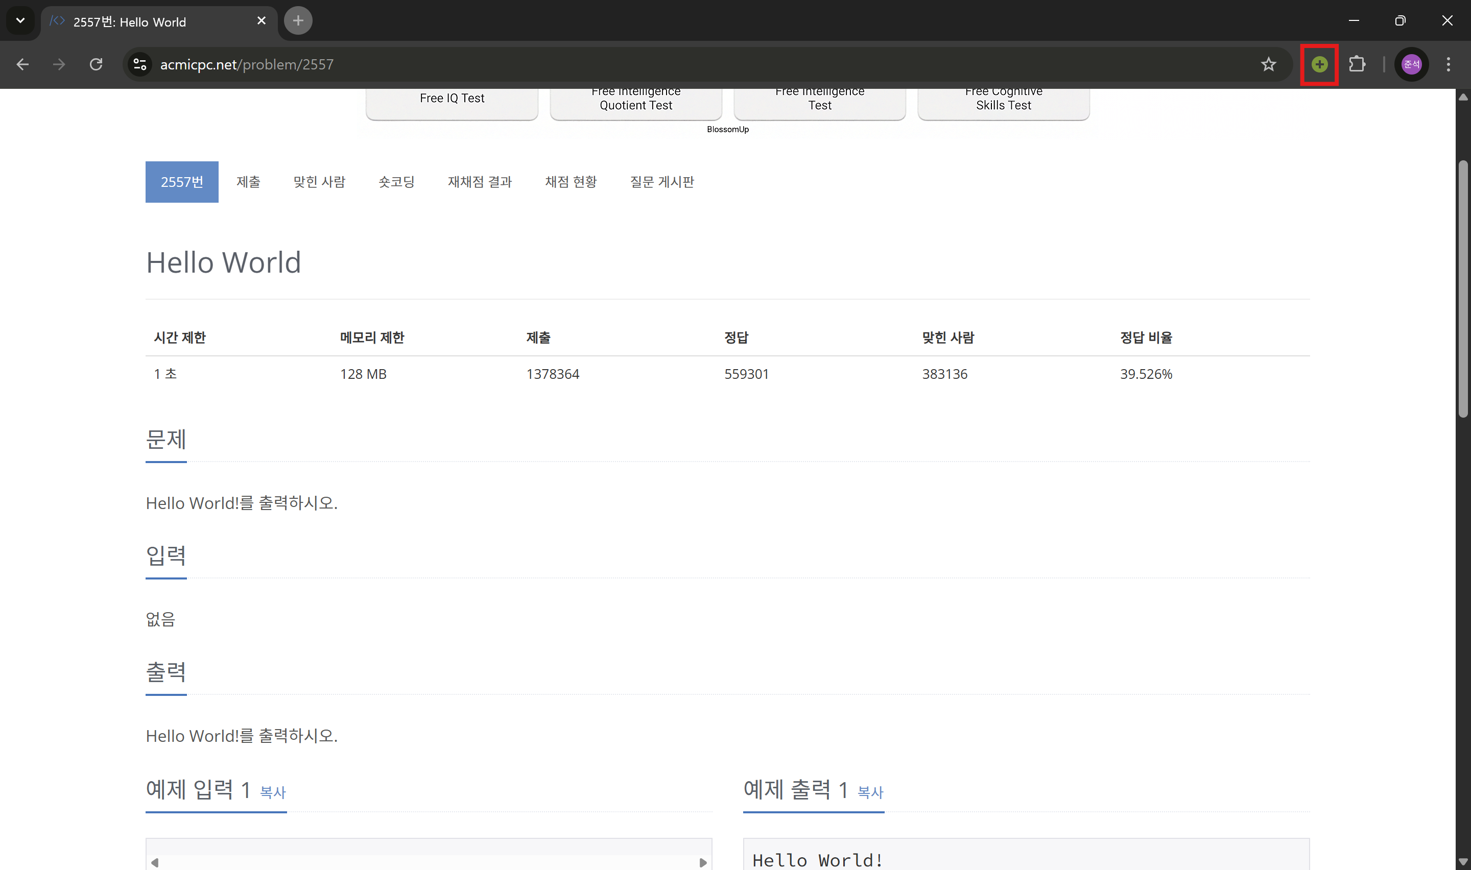Click the Hello World problem title
This screenshot has height=870, width=1471.
coord(223,262)
